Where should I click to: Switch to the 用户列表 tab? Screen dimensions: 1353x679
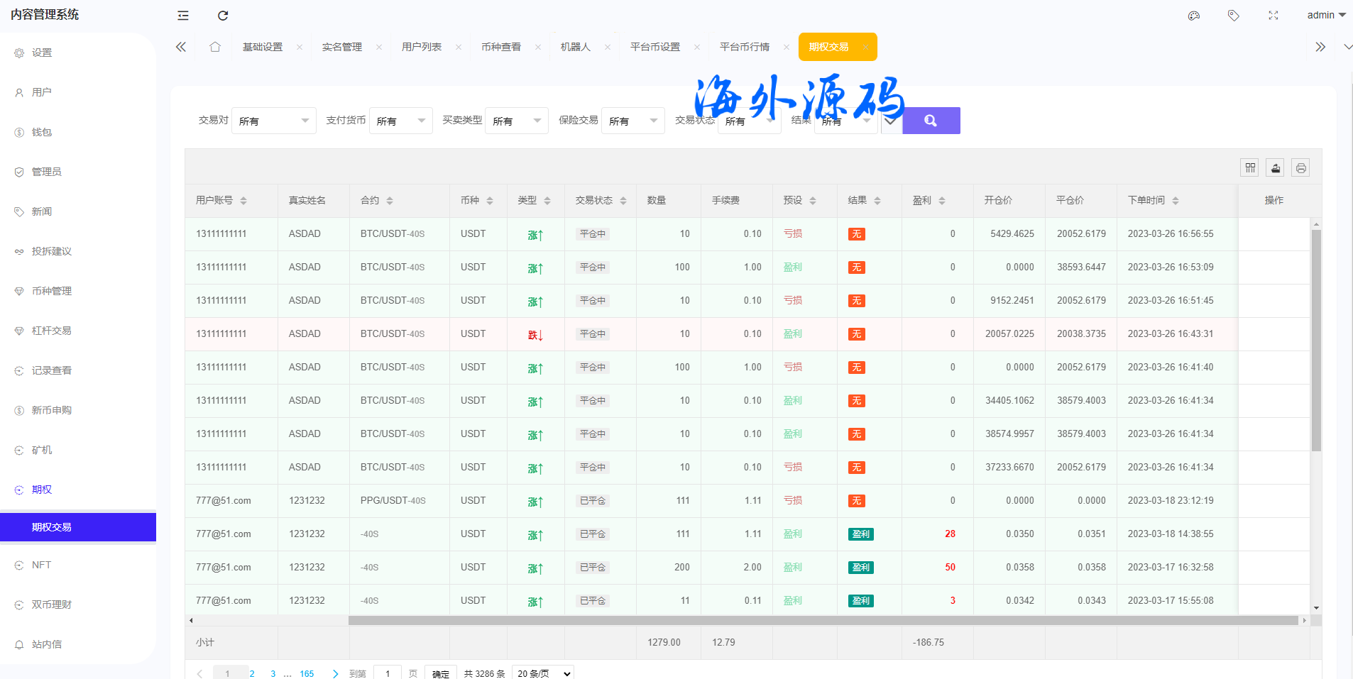point(422,47)
